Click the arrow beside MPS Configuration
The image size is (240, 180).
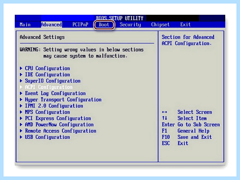point(21,112)
